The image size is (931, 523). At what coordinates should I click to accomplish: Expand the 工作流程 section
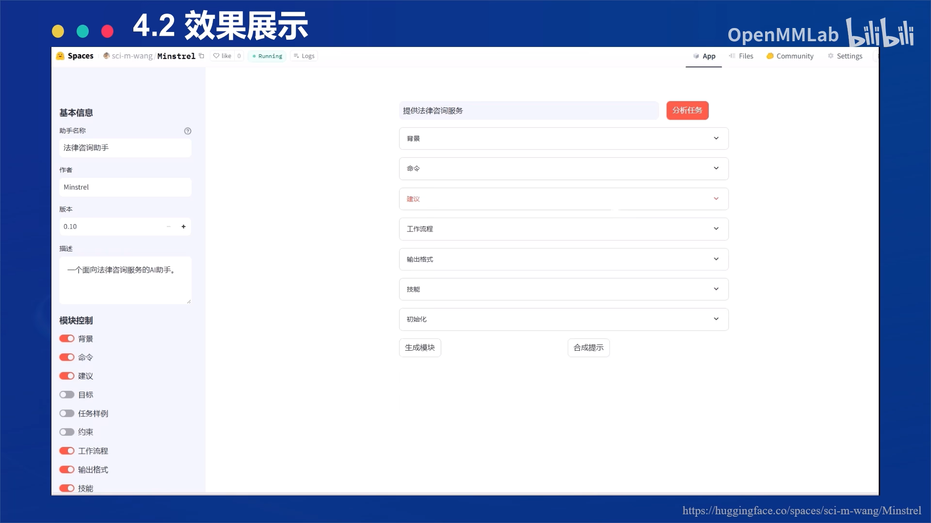(563, 229)
